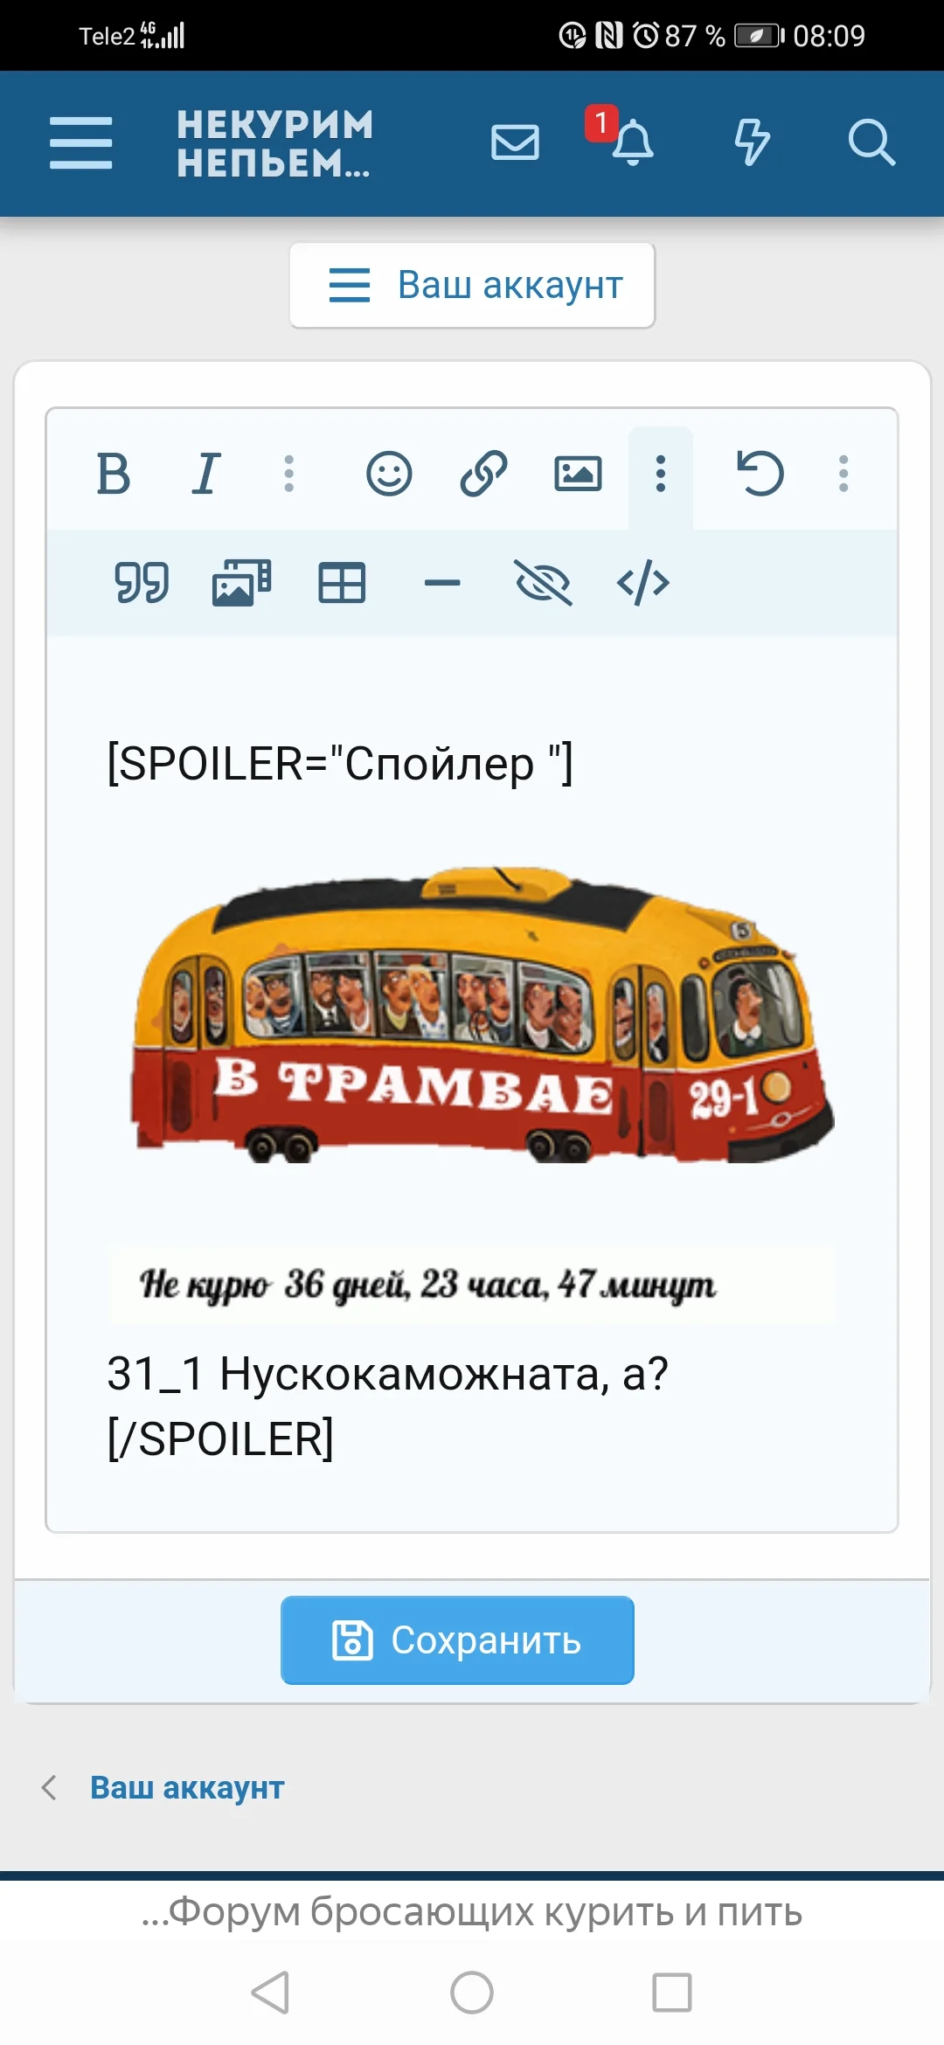Toggle bold text formatting

tap(114, 475)
